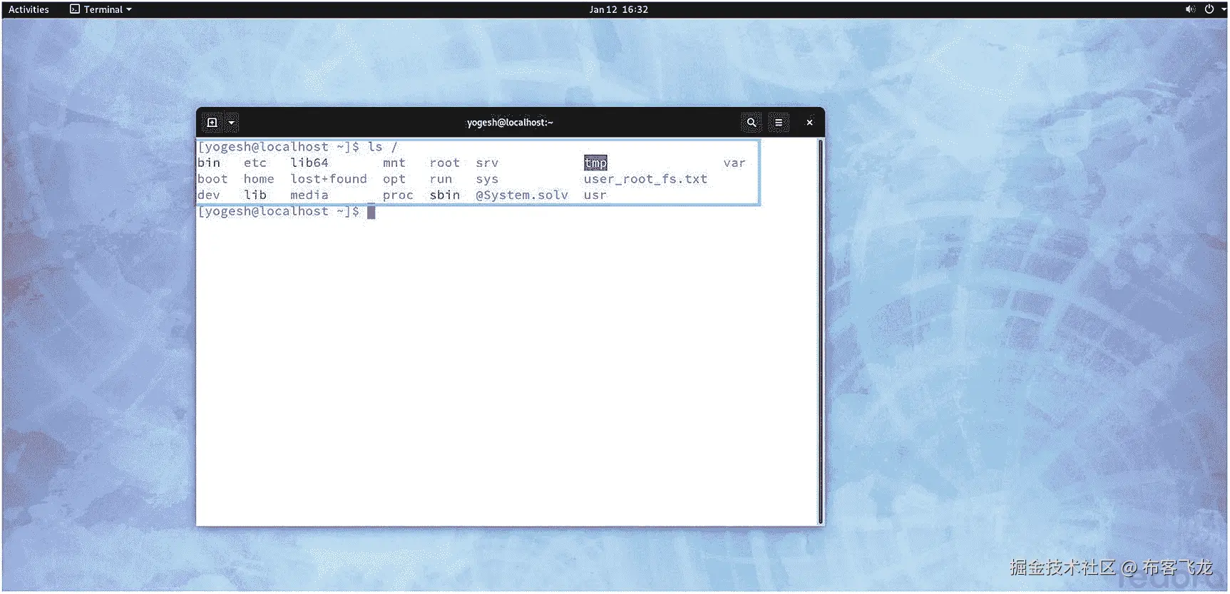The width and height of the screenshot is (1230, 594).
Task: Click the yogesh@localhost:~ window title
Action: coord(510,123)
